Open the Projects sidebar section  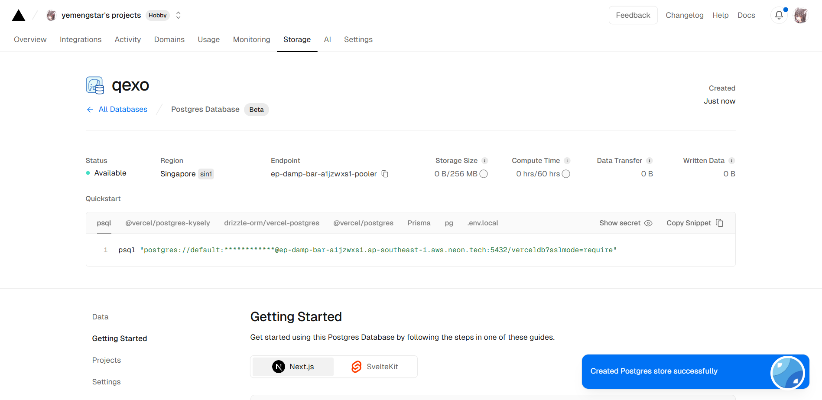point(106,360)
